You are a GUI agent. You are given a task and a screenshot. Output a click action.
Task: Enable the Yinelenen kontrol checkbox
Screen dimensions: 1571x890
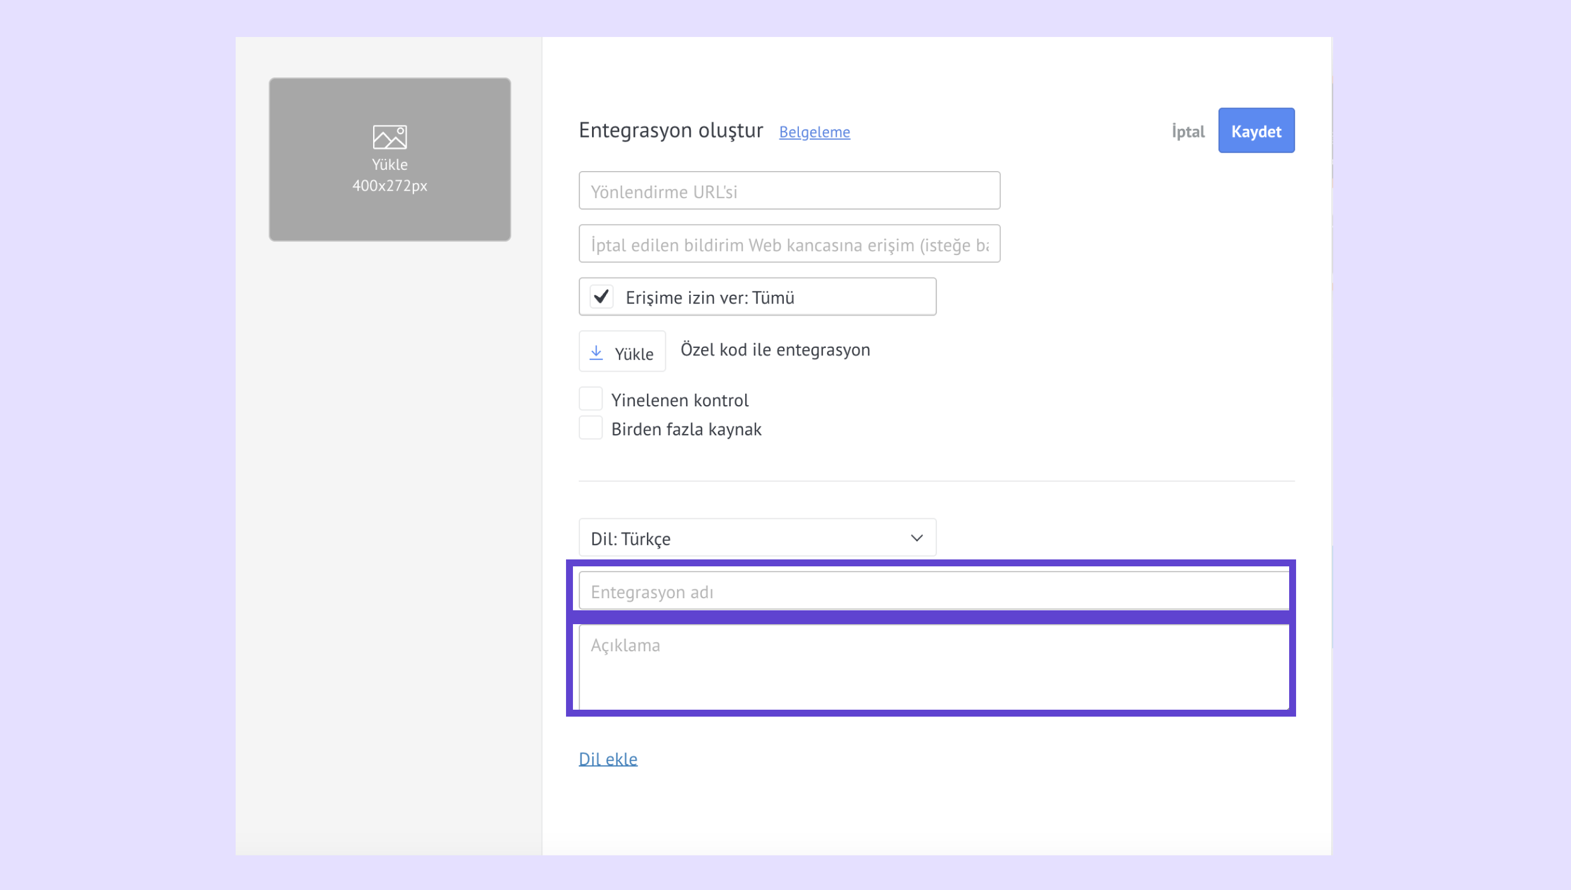point(591,399)
